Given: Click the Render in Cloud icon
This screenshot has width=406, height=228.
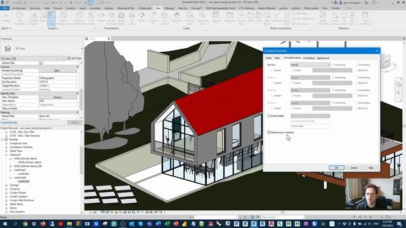Looking at the screenshot, I should pyautogui.click(x=112, y=18).
